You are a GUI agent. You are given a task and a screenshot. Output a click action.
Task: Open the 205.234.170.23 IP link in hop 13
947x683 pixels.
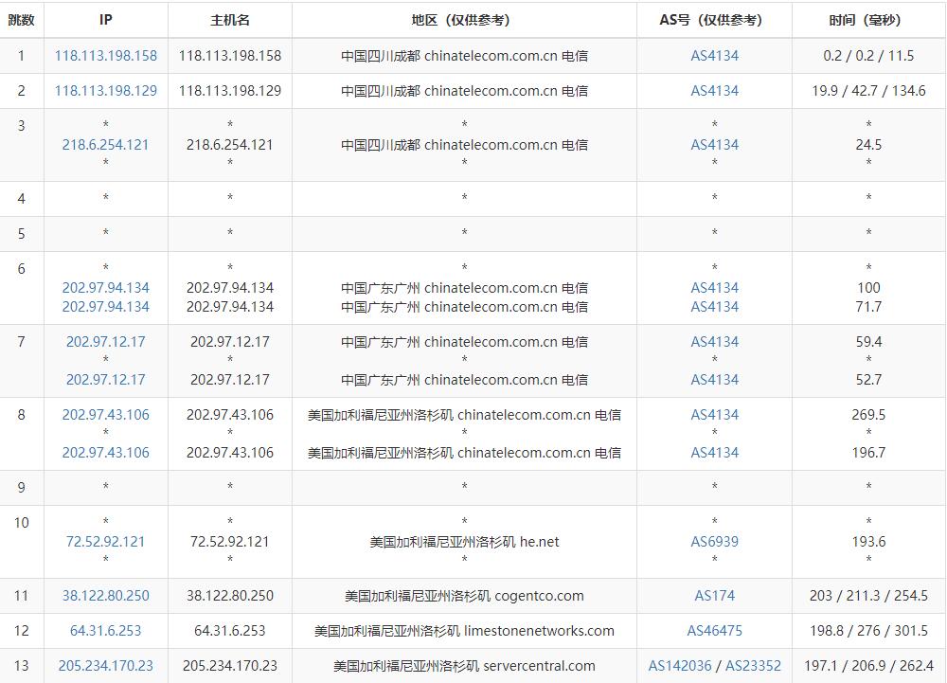click(106, 666)
